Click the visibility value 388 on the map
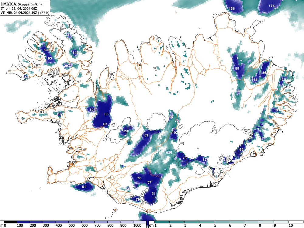The height and width of the screenshot is (228, 304). (x=276, y=100)
